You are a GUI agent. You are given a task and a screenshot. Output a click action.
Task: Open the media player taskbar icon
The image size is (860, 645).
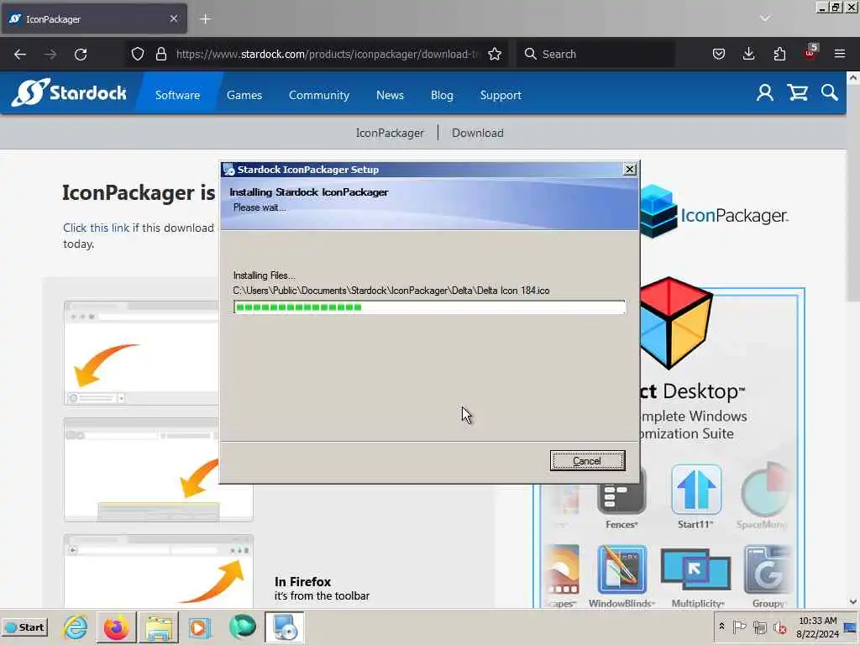[x=200, y=627]
